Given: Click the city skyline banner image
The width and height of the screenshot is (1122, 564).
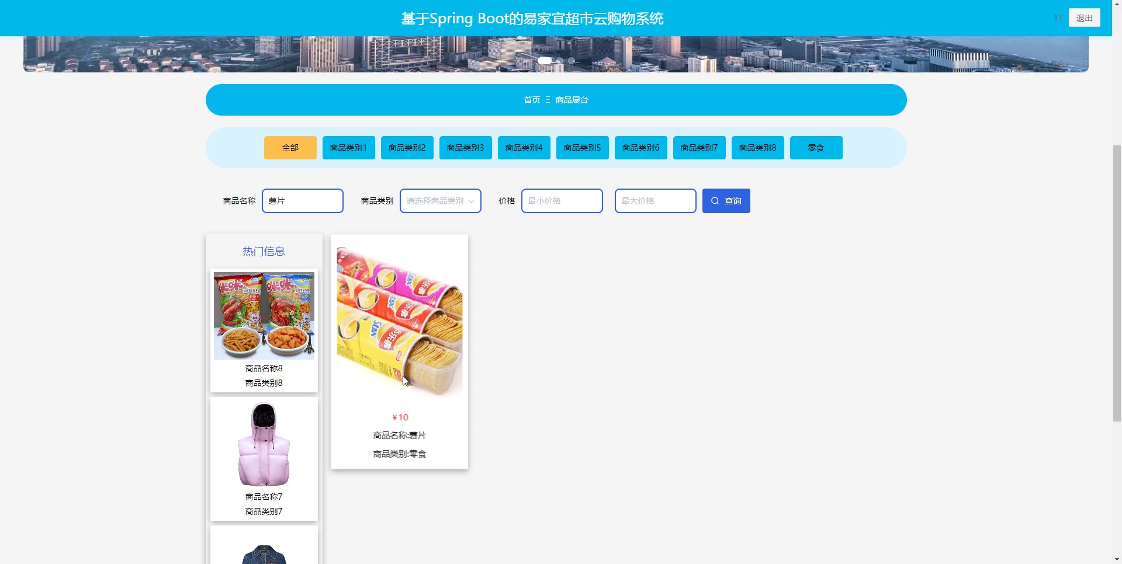Looking at the screenshot, I should pyautogui.click(x=556, y=54).
